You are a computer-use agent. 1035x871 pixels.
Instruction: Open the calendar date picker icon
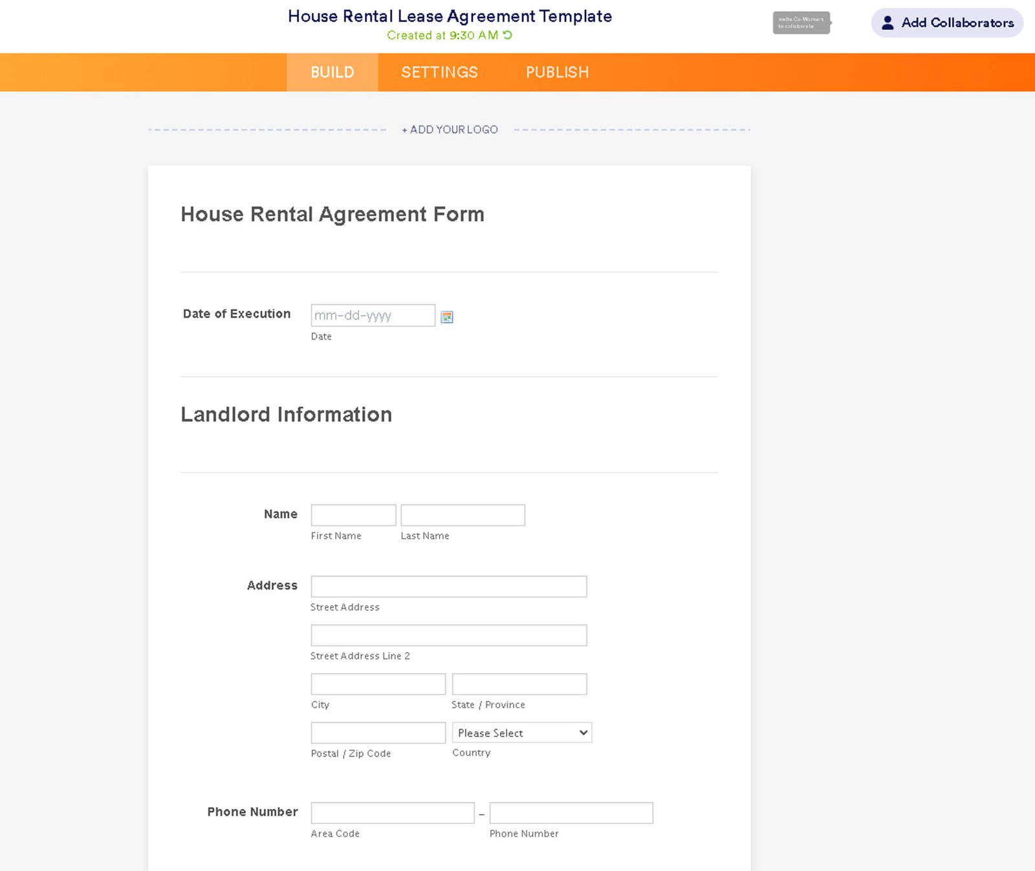point(447,317)
